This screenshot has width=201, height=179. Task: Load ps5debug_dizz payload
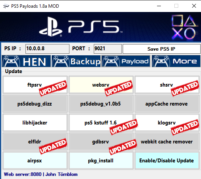pos(35,104)
